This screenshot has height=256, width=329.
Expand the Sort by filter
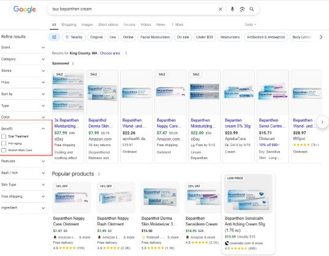tap(23, 94)
